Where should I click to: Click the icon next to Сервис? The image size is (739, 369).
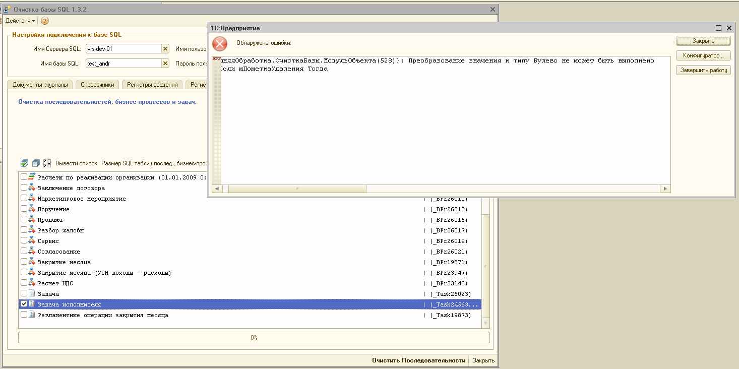[x=32, y=240]
